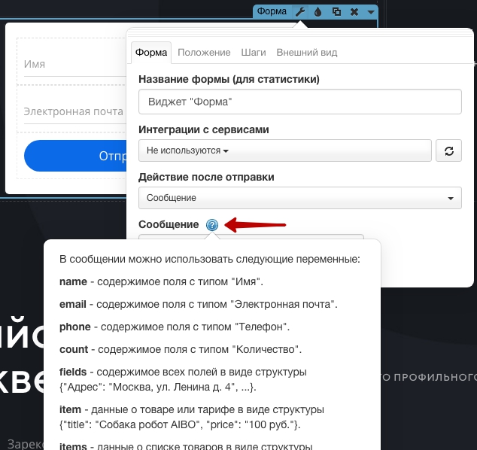Switch to the Положение tab
Viewport: 477px width, 450px height.
click(204, 53)
